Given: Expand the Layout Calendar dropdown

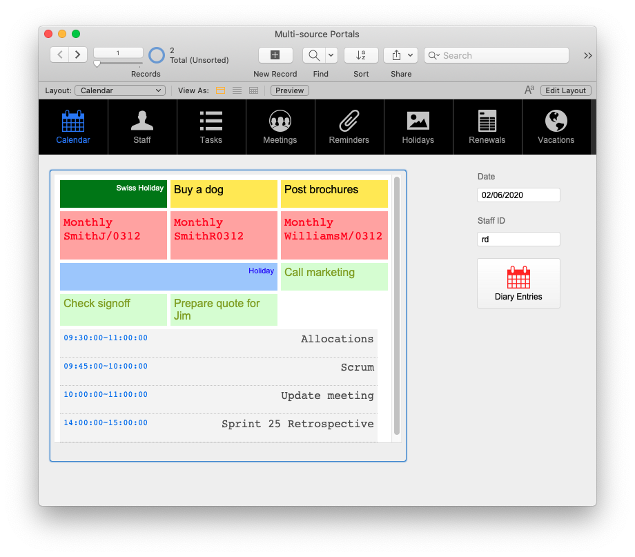Looking at the screenshot, I should click(120, 90).
